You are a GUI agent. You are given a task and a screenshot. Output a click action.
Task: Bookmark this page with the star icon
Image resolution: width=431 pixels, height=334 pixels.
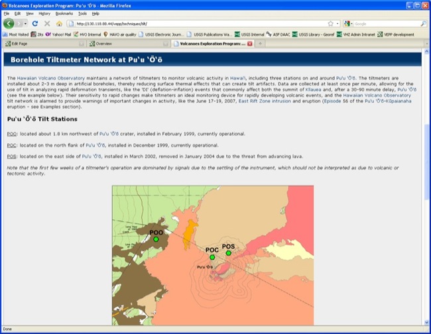[330, 24]
